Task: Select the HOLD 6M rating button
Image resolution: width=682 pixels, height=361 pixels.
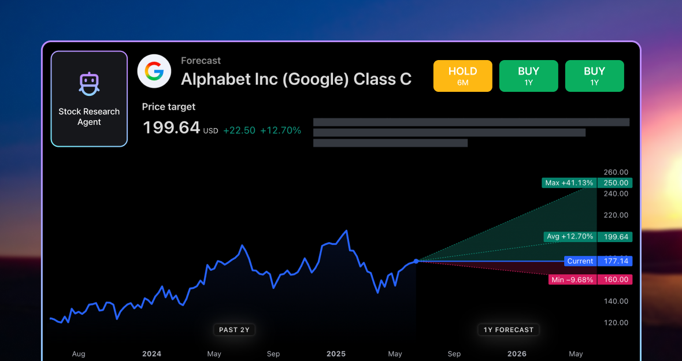Action: [x=462, y=76]
